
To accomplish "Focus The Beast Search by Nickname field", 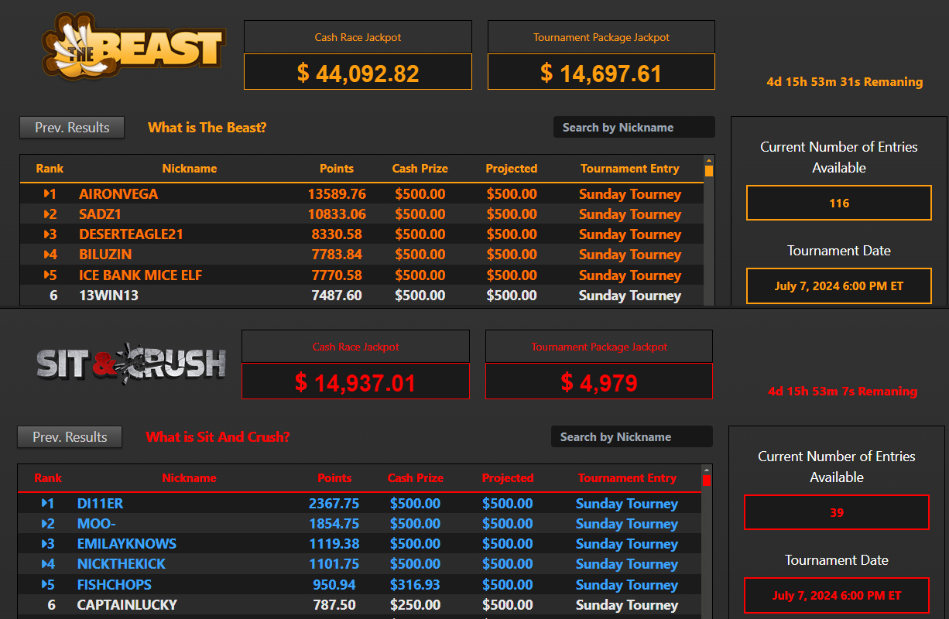I will point(633,128).
